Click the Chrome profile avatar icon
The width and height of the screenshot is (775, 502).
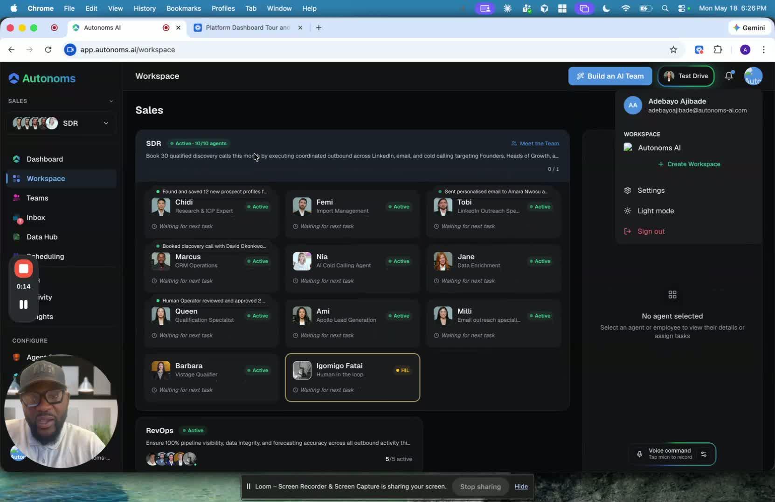(745, 50)
